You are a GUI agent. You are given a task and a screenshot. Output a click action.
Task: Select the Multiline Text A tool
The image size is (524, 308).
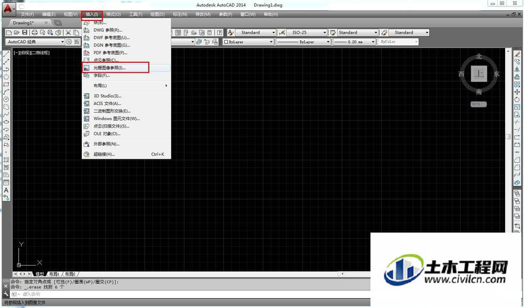pos(6,190)
